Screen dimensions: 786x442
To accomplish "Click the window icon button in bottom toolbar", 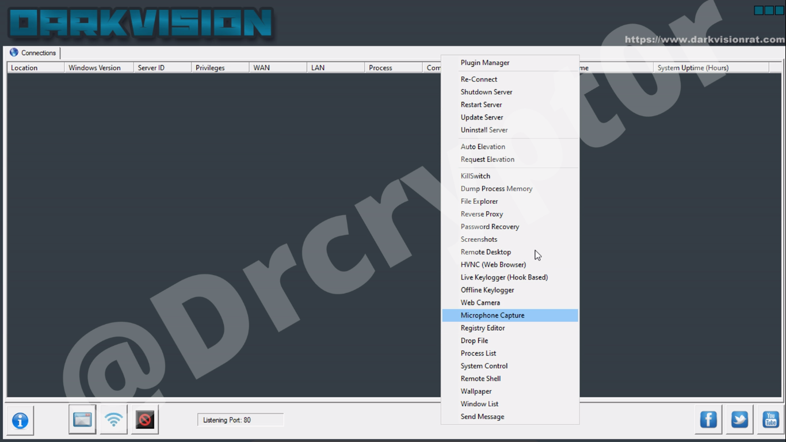I will click(x=82, y=420).
